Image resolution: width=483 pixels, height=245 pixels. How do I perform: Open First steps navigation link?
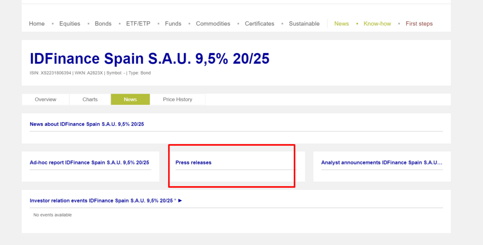coord(419,24)
